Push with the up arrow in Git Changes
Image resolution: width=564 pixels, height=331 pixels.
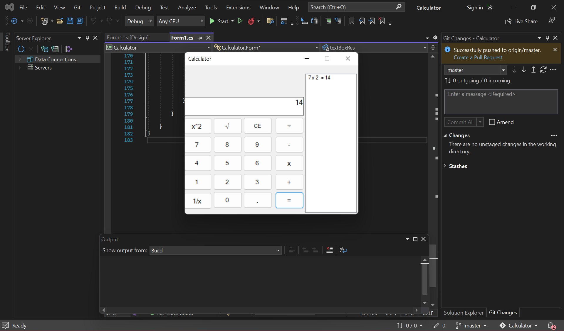point(533,70)
